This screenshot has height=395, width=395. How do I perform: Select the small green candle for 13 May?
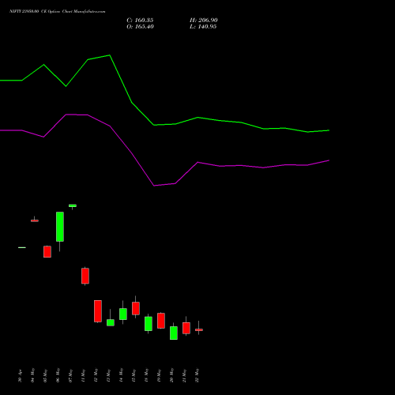click(111, 322)
